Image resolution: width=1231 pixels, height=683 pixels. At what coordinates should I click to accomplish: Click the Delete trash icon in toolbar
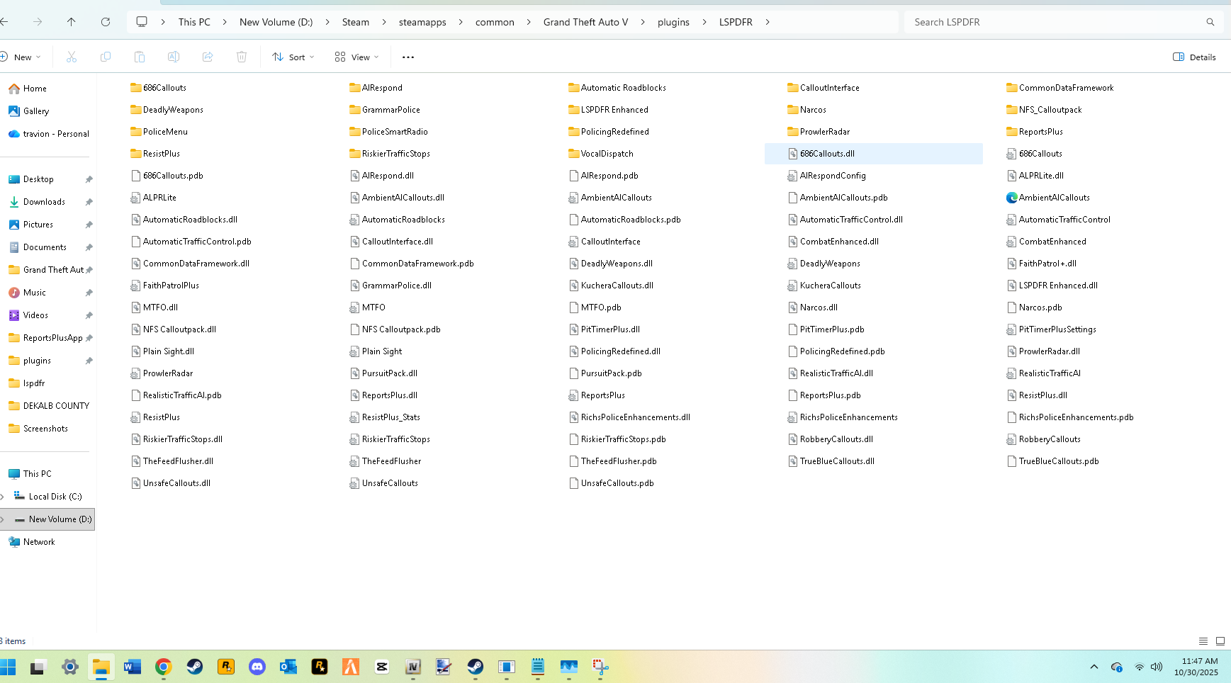(x=242, y=57)
